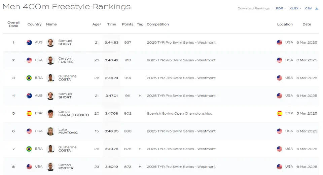Screen dimensions: 323x175
Task: Download rankings as .CSV
Action: click(x=308, y=8)
